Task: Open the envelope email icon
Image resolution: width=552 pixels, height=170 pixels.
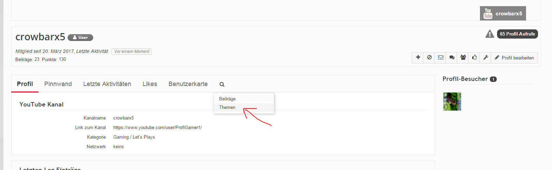Action: 441,58
